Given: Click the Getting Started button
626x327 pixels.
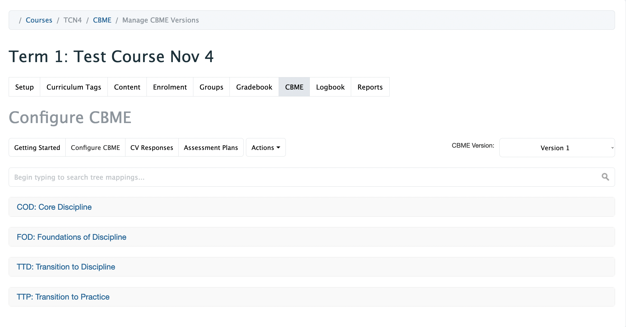Looking at the screenshot, I should click(37, 148).
